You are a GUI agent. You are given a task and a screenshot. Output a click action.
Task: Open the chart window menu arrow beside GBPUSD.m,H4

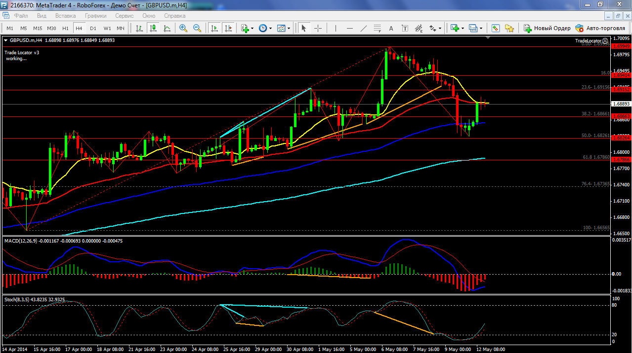(x=5, y=40)
